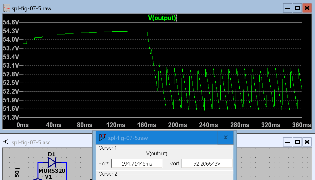Maximize the schematic spl-fig-07-5.asc window
The width and height of the screenshot is (315, 180).
click(297, 142)
